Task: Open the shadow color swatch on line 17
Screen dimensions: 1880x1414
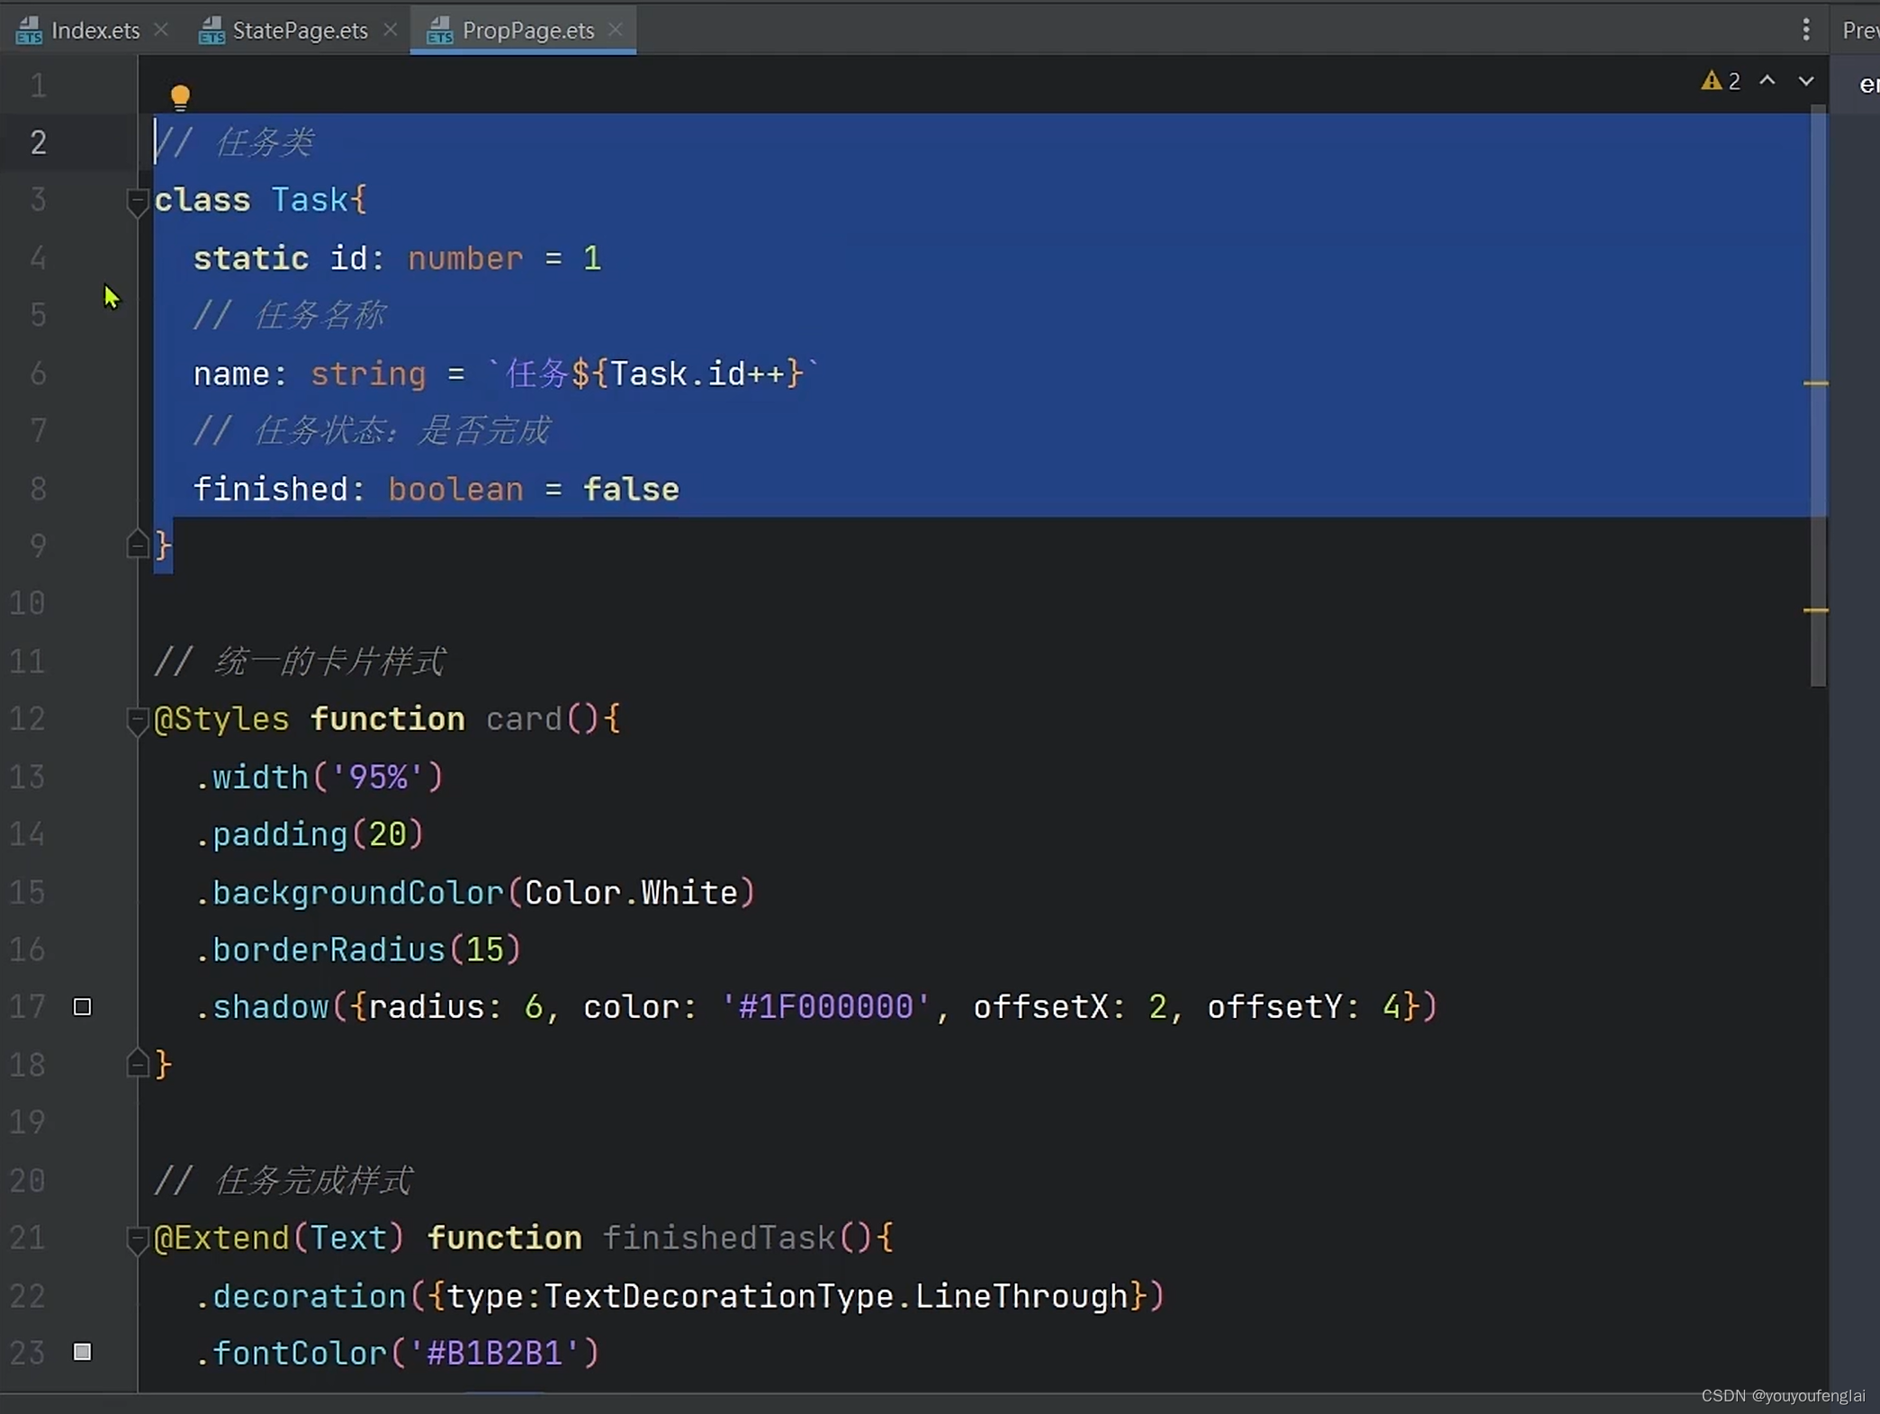Action: [82, 1007]
